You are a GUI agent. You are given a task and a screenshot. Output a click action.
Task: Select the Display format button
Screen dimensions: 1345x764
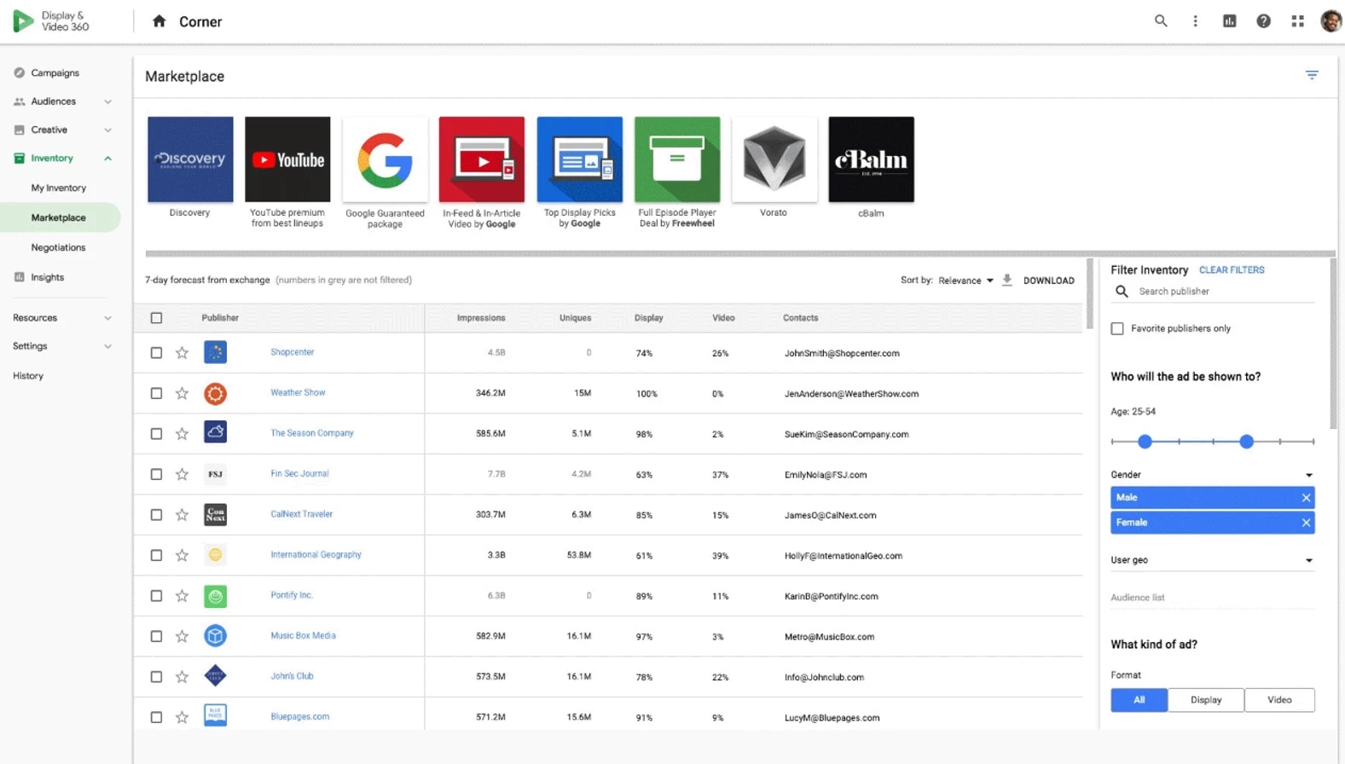(1206, 699)
